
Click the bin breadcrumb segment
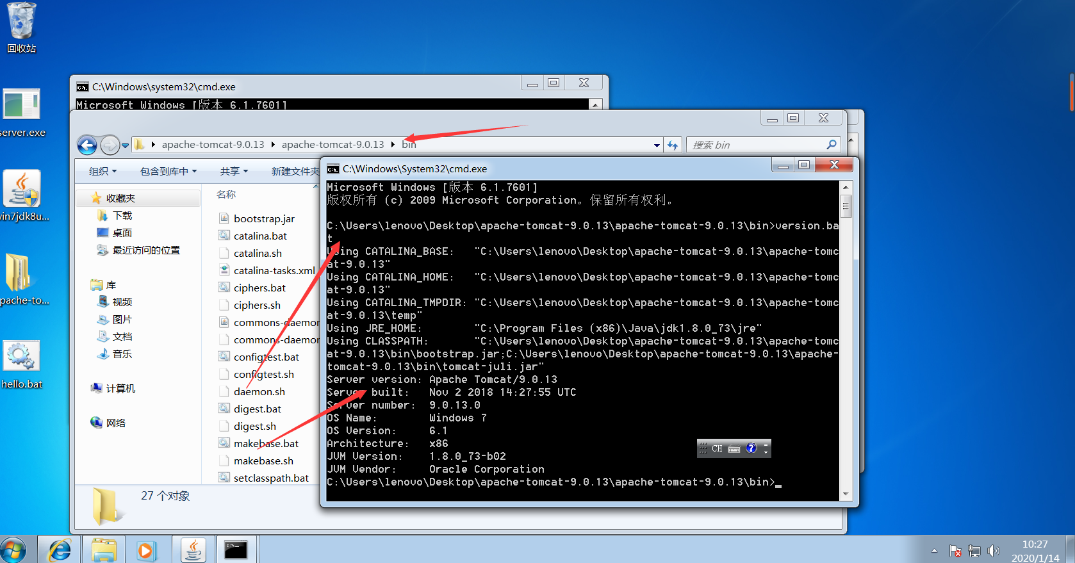pyautogui.click(x=409, y=145)
